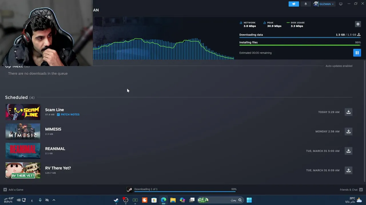Screen dimensions: 366x205
Task: Click the DISK USAGE 3.3 Mbps stat
Action: point(296,24)
